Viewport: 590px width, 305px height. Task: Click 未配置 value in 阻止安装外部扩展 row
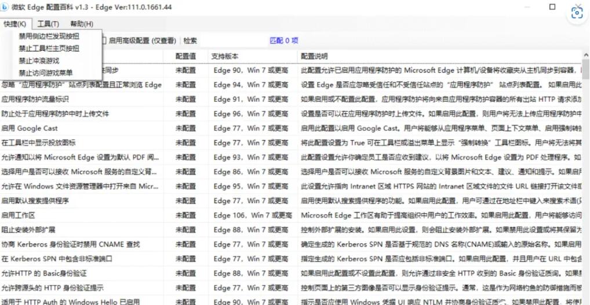point(185,230)
